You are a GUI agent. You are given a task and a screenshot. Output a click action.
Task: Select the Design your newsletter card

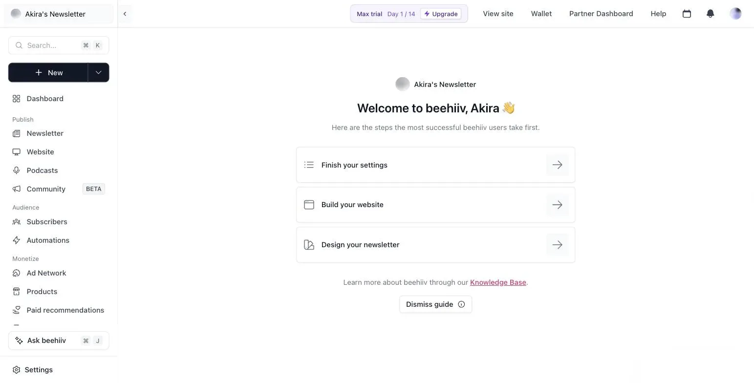pyautogui.click(x=435, y=245)
